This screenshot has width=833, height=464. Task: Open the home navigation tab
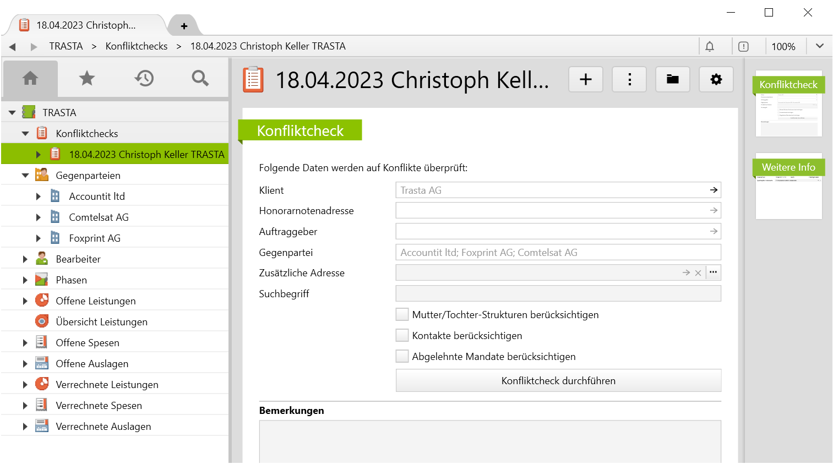(30, 78)
